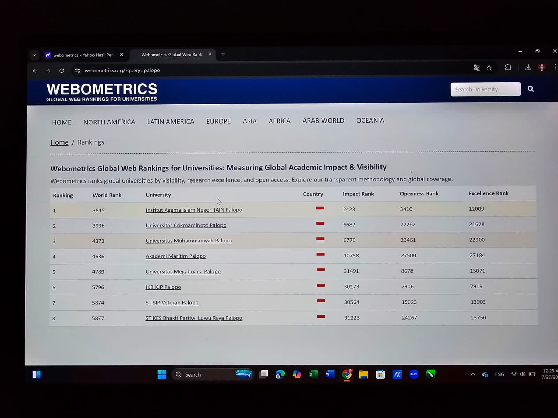Click the magnifier search icon on Webometrics

click(x=530, y=89)
